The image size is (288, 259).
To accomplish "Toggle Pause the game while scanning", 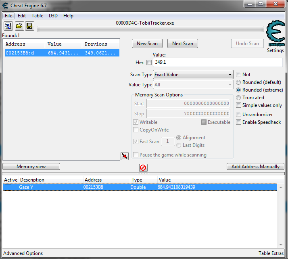I will (x=136, y=155).
